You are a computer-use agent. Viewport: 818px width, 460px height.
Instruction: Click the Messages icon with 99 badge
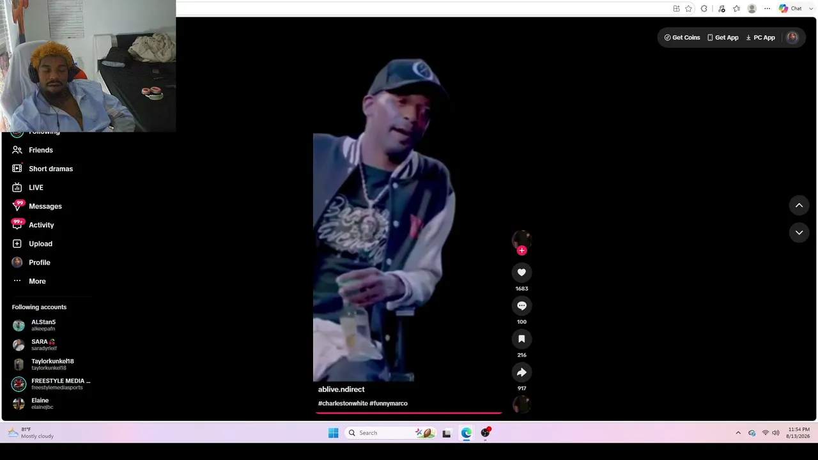point(17,206)
